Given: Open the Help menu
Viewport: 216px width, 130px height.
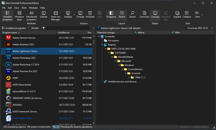Looking at the screenshot, I should pyautogui.click(x=42, y=8).
